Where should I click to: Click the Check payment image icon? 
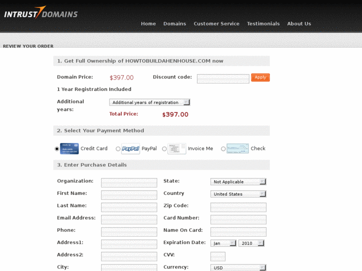point(238,149)
